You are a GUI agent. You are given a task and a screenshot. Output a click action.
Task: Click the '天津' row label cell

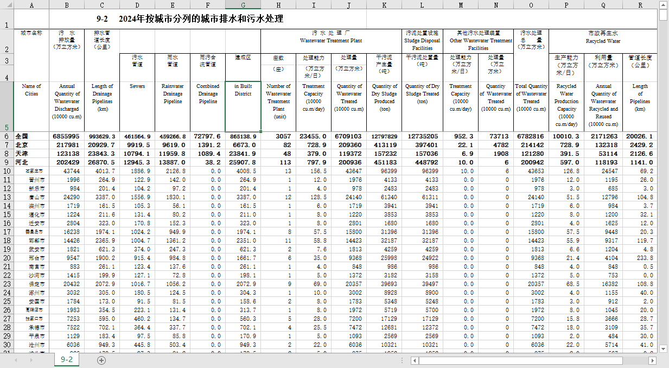[x=31, y=154]
